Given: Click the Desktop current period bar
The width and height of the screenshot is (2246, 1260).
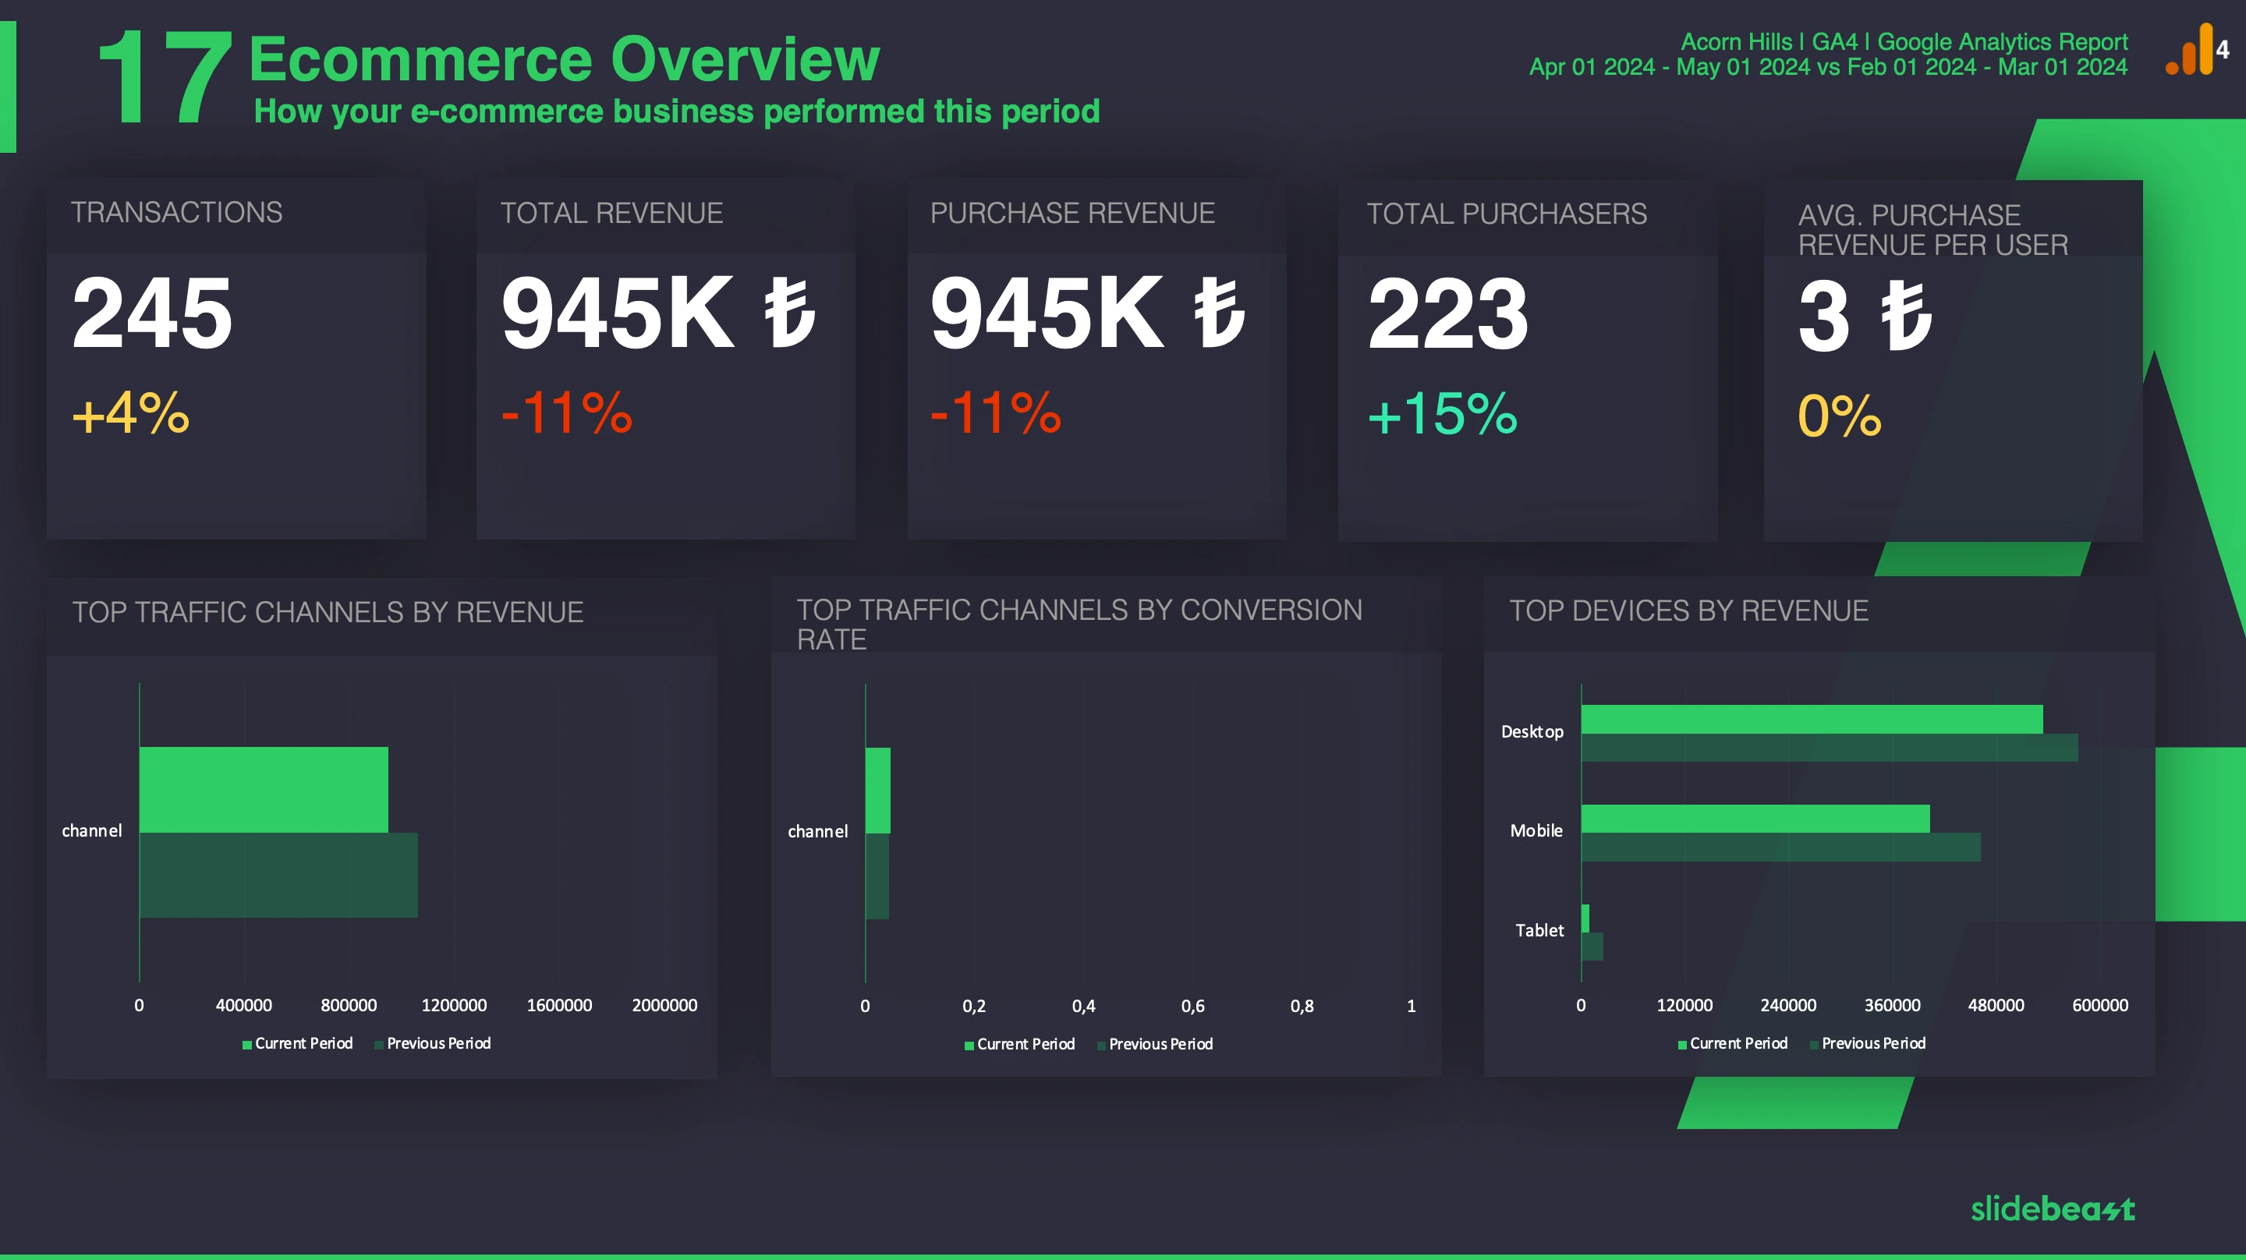Looking at the screenshot, I should point(1812,720).
